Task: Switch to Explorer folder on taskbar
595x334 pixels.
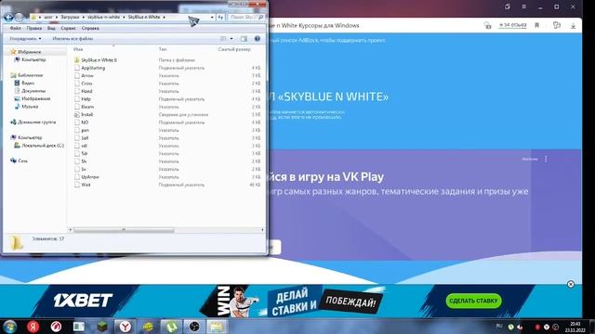Action: click(x=217, y=327)
